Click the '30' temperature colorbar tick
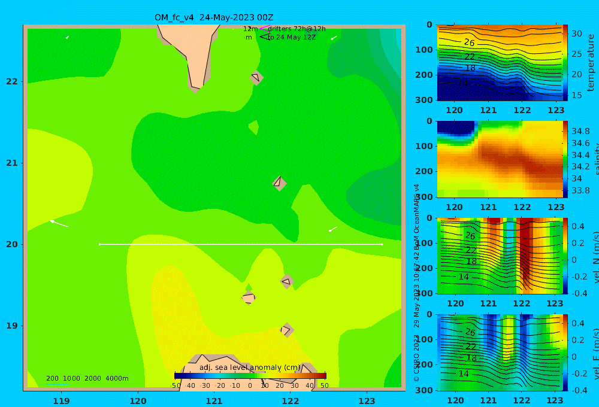This screenshot has width=599, height=407. pos(576,34)
